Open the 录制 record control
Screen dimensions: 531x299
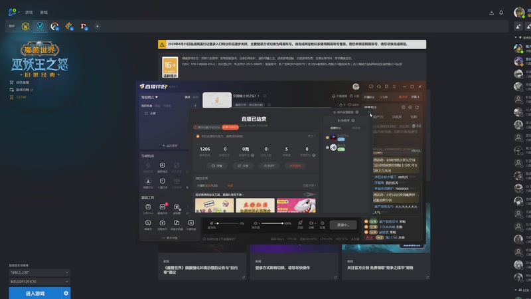(311, 225)
